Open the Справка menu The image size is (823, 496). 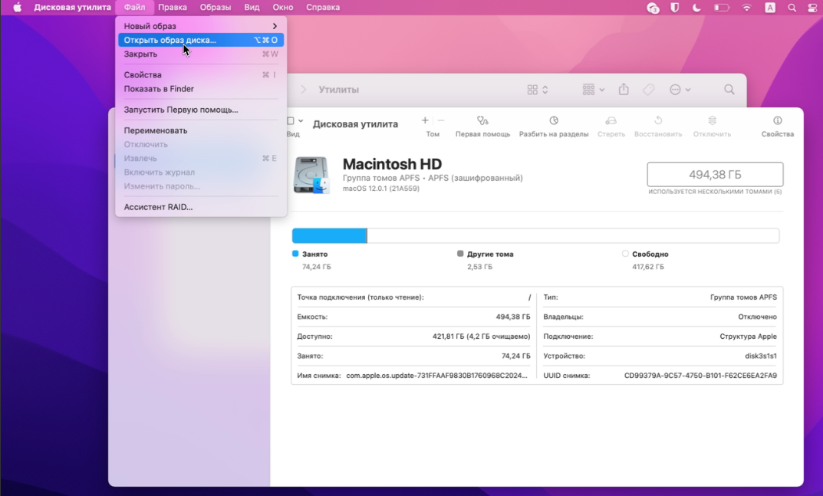pos(323,8)
